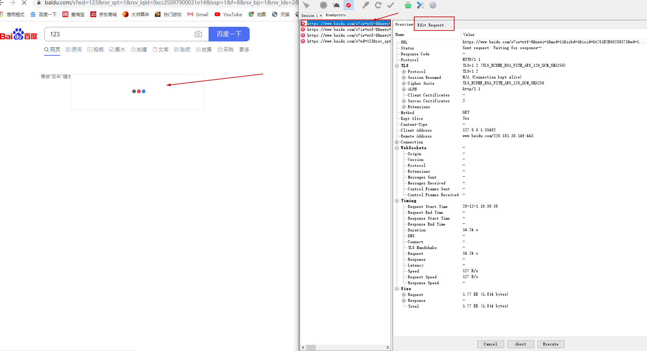Click the Baidu logo
Viewport: 647px width, 351px height.
[18, 34]
